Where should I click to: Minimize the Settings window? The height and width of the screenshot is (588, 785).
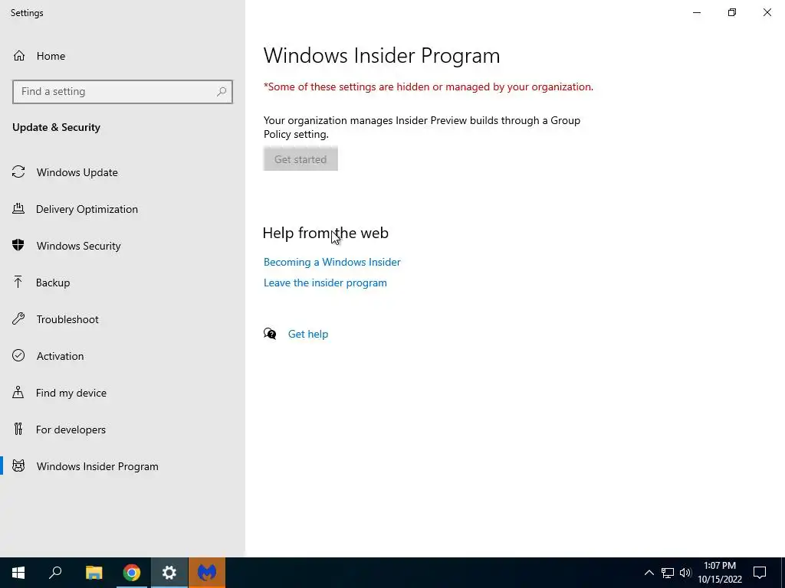pyautogui.click(x=696, y=12)
